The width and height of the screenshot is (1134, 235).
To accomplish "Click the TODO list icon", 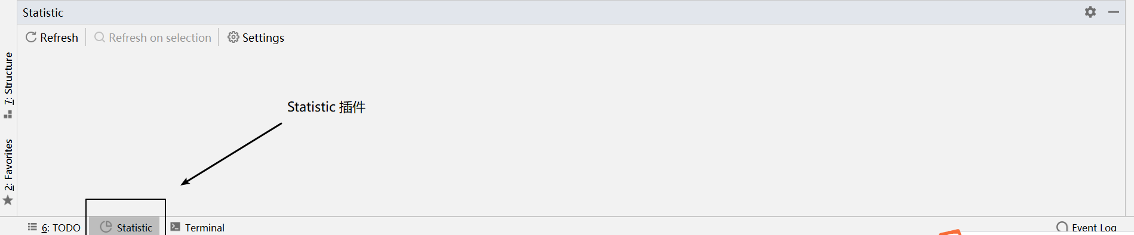I will pyautogui.click(x=32, y=227).
